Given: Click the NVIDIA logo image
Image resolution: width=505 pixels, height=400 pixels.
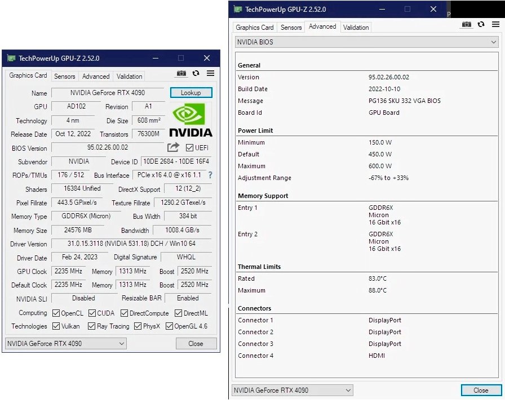Looking at the screenshot, I should [191, 120].
